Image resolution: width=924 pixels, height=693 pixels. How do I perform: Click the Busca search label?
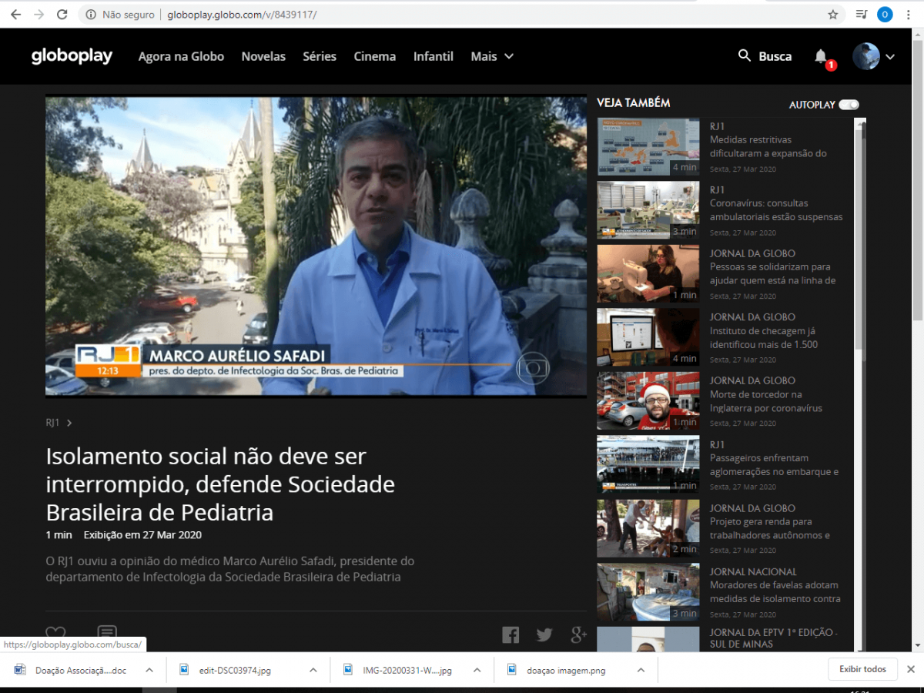click(775, 56)
